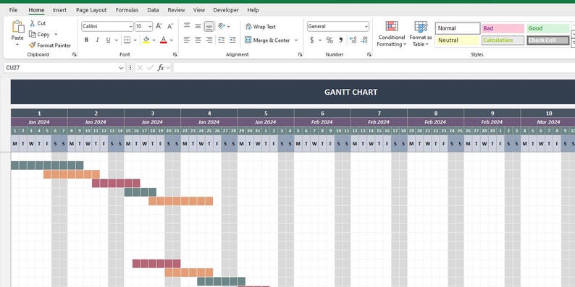
Task: Click the Paste clipboard icon
Action: coord(17,27)
